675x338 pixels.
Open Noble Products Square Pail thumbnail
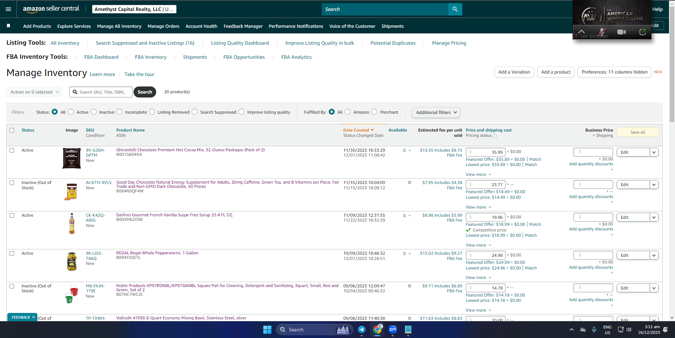point(72,294)
